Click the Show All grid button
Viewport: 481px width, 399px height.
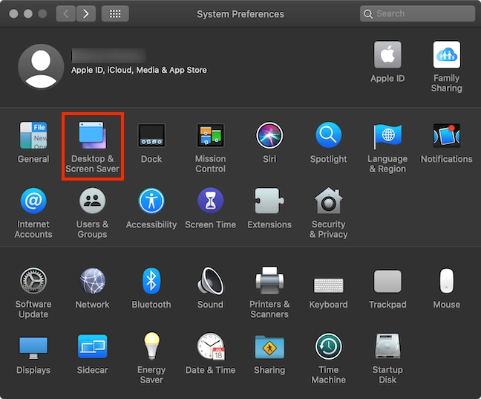click(x=115, y=13)
